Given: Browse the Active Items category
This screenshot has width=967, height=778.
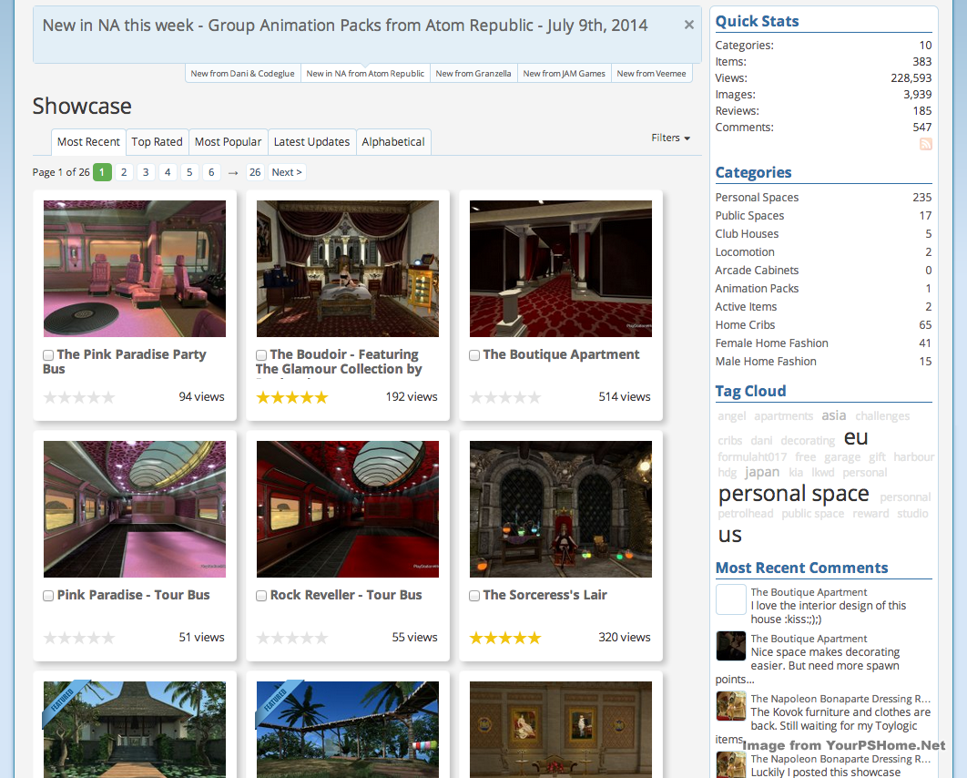Looking at the screenshot, I should (746, 307).
